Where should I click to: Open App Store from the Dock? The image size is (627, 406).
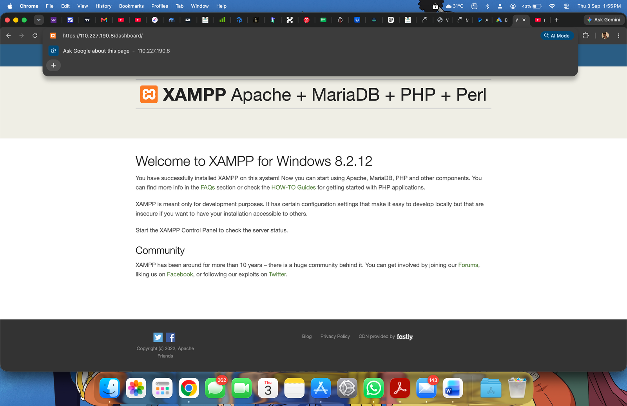(321, 388)
